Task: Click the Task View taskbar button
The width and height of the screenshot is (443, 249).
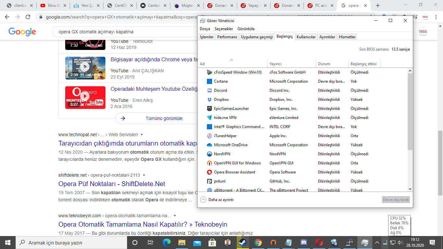Action: coord(150,243)
